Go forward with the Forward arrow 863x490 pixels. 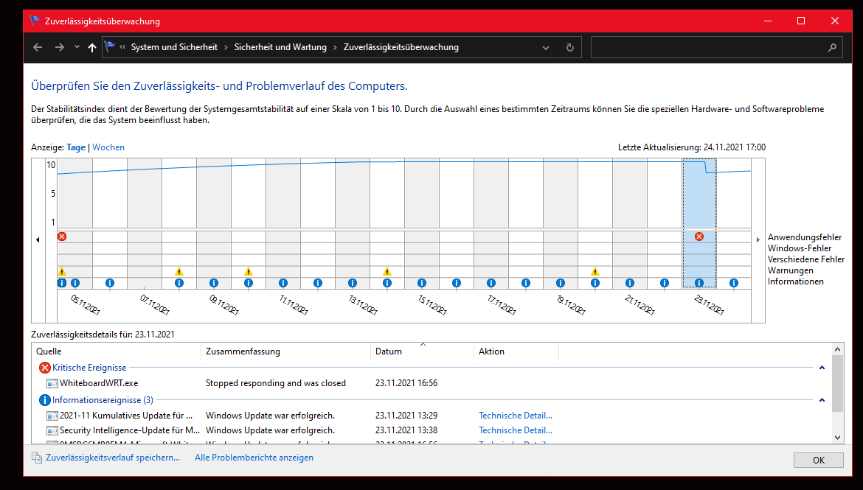60,47
